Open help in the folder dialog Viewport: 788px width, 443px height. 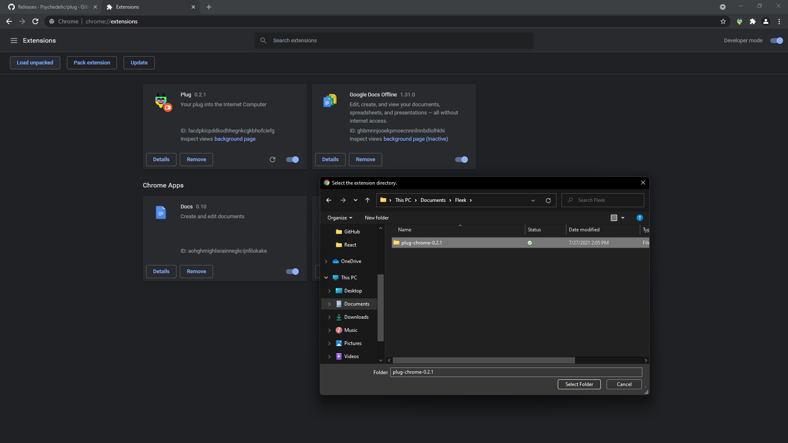pos(640,218)
